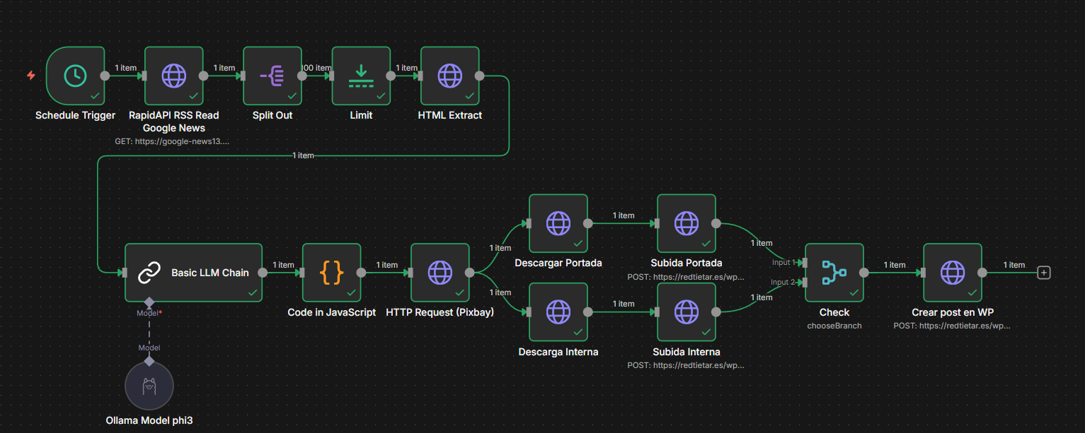Click the Model diamond connector under LLM Chain
Image resolution: width=1085 pixels, height=433 pixels.
pos(149,302)
